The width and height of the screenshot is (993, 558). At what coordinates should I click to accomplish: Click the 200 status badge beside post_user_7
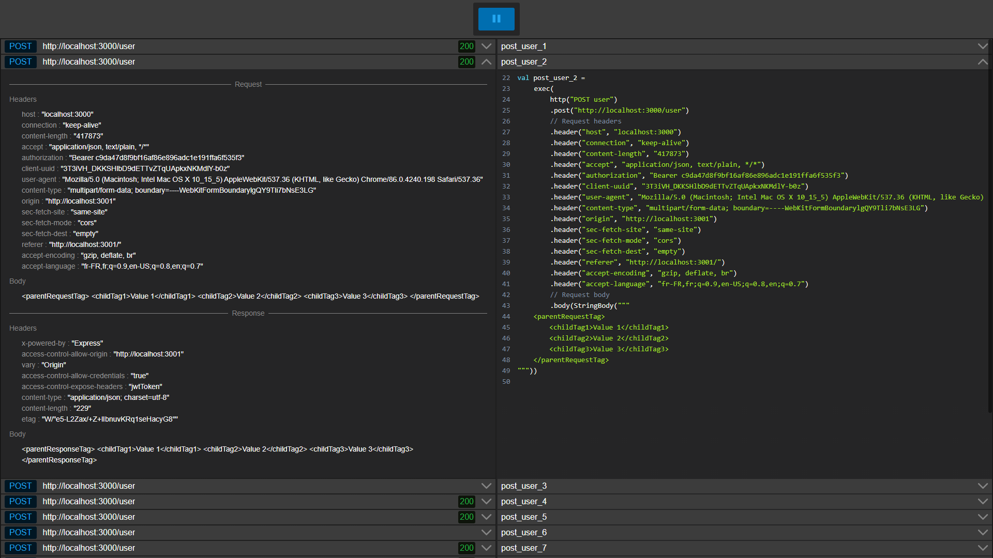467,548
